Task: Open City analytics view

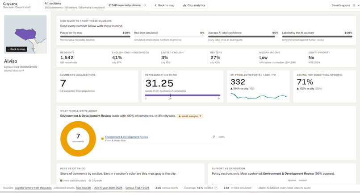Action: tap(194, 5)
